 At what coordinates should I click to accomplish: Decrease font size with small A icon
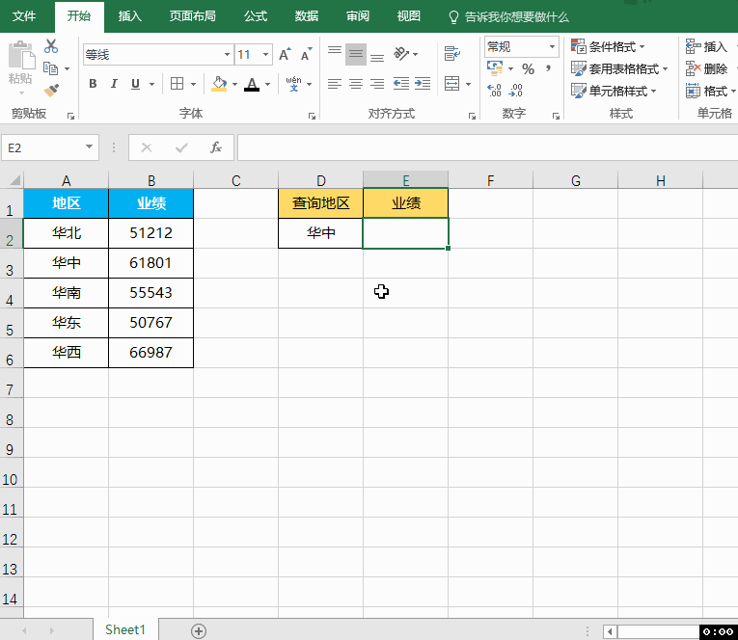[306, 55]
